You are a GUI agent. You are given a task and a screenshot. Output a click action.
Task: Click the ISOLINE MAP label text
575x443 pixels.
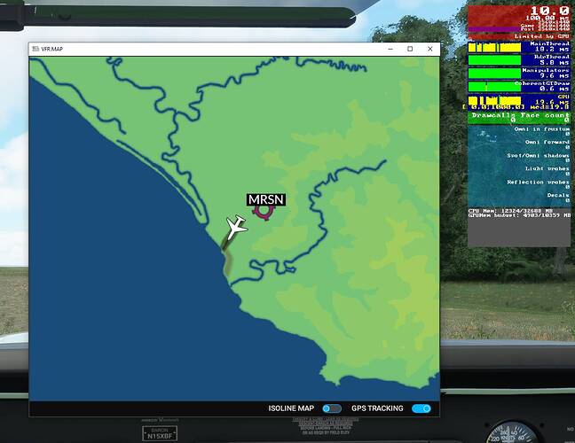point(291,408)
